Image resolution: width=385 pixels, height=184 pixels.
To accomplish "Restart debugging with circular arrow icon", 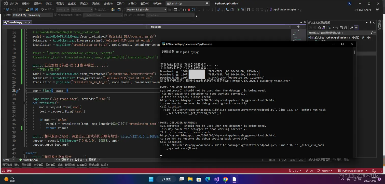I will point(194,10).
